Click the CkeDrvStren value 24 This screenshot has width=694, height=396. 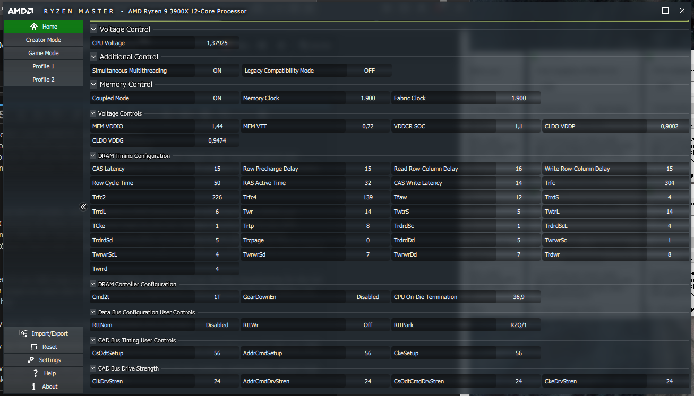(x=670, y=381)
